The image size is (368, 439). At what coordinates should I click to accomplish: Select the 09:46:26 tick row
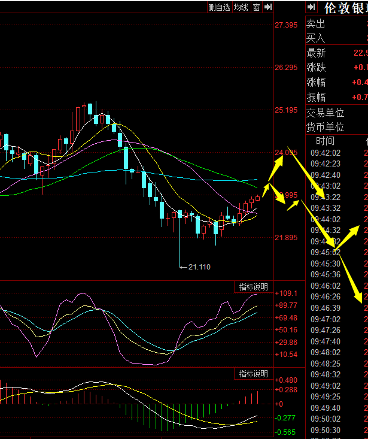339,296
